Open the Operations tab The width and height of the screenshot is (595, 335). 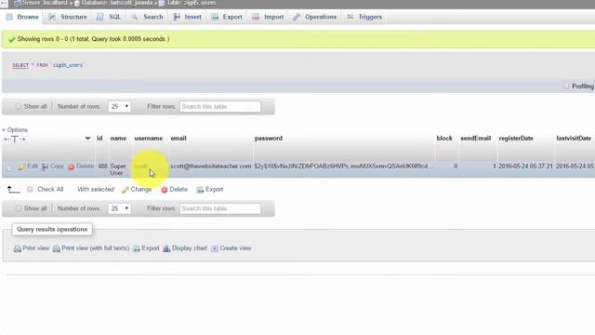point(314,17)
